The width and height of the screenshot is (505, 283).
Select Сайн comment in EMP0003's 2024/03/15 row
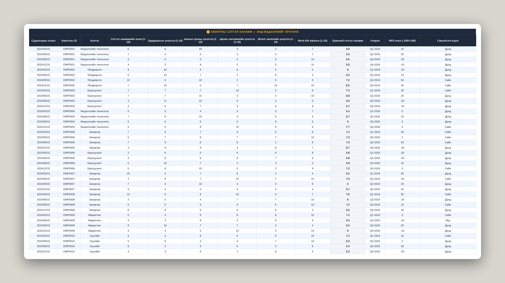[448, 91]
